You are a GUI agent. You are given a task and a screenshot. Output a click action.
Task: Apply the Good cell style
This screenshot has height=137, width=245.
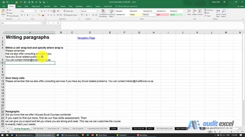point(176,14)
